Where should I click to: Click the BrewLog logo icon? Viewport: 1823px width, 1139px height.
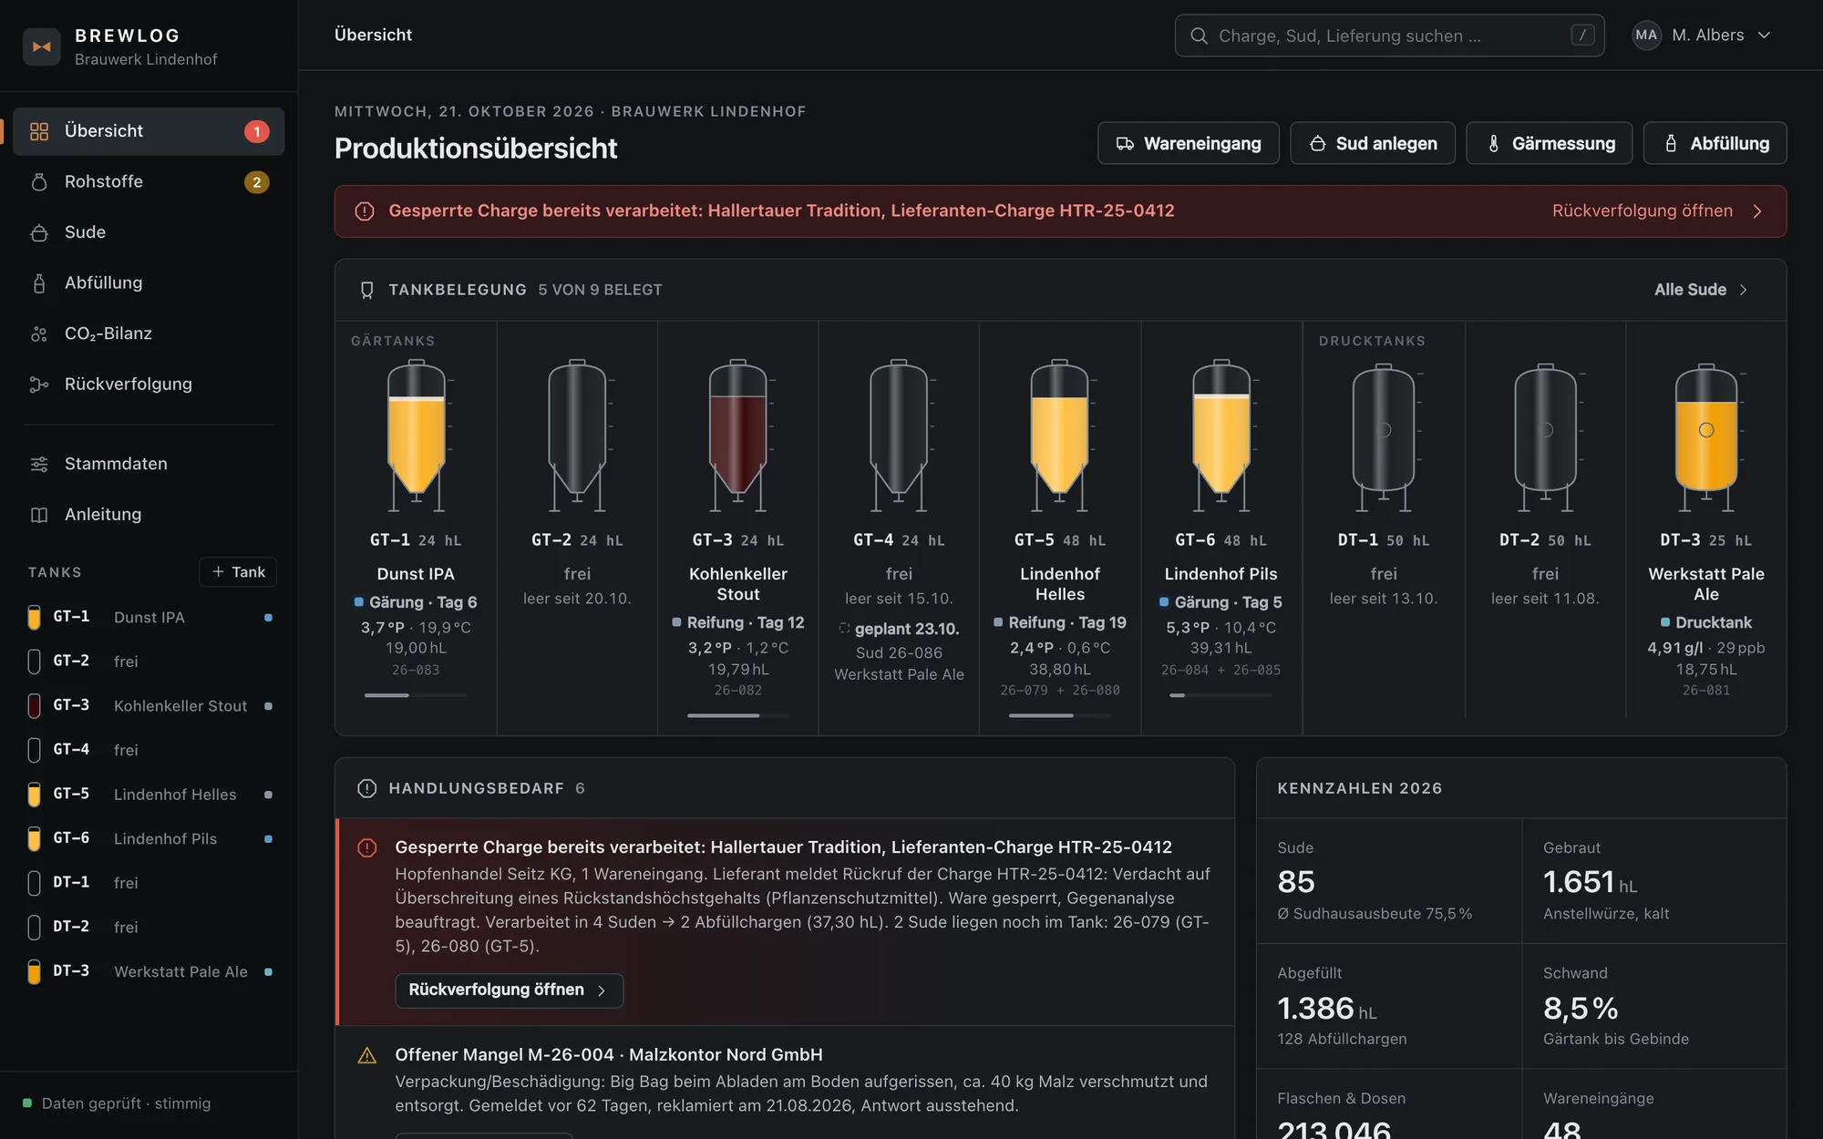pos(41,46)
